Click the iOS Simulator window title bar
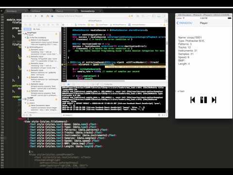Viewport: 233px width, 175px height. (204, 15)
